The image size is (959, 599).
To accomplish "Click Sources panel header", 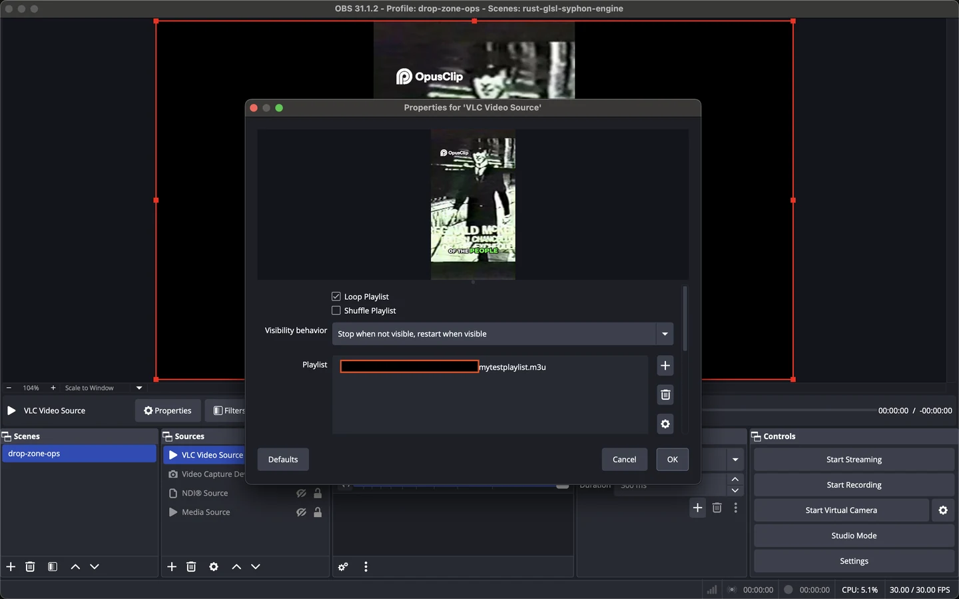I will 203,436.
